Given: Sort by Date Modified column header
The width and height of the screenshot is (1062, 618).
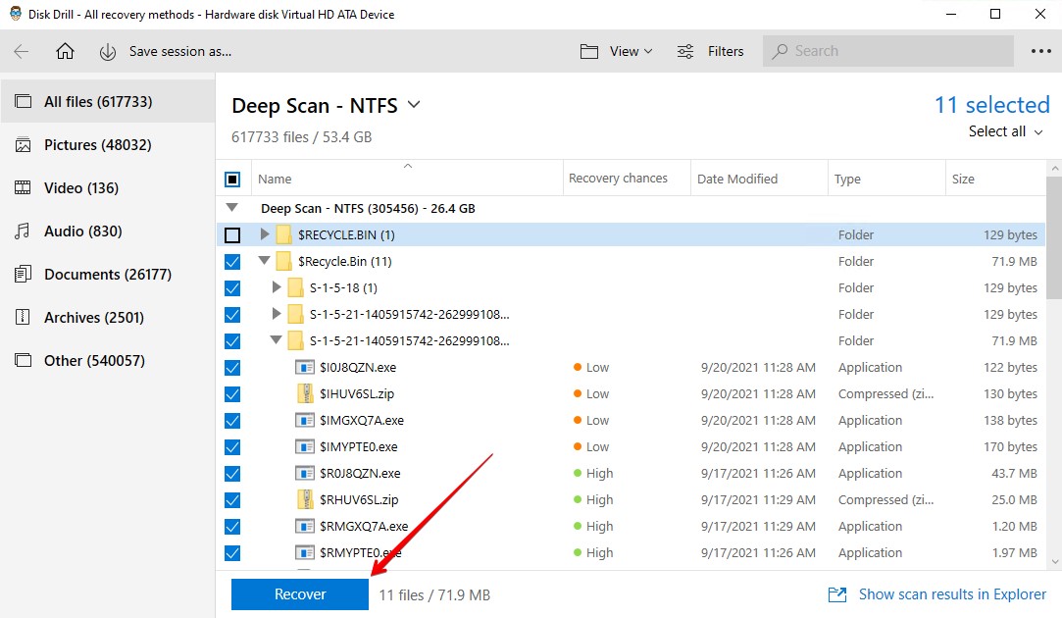Looking at the screenshot, I should (x=759, y=179).
